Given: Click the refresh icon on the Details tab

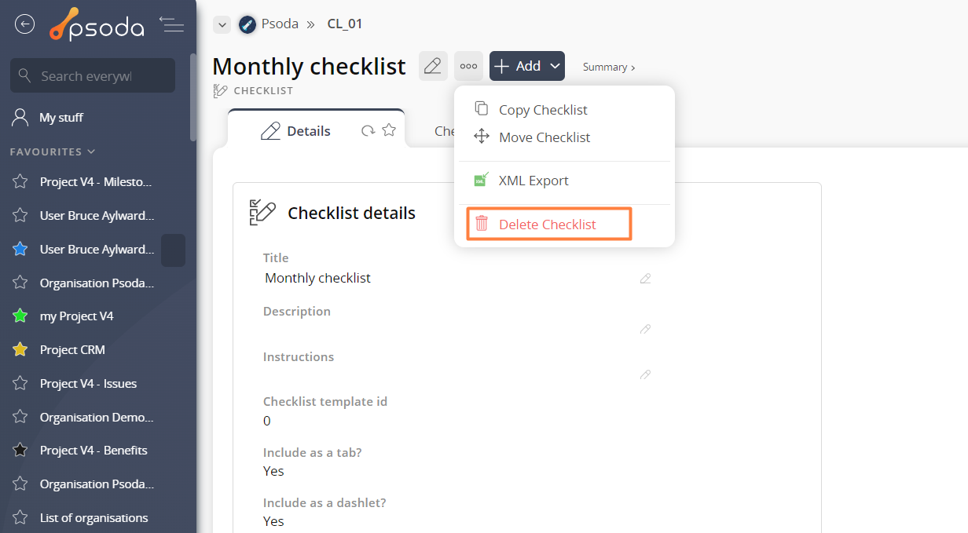Looking at the screenshot, I should coord(368,130).
